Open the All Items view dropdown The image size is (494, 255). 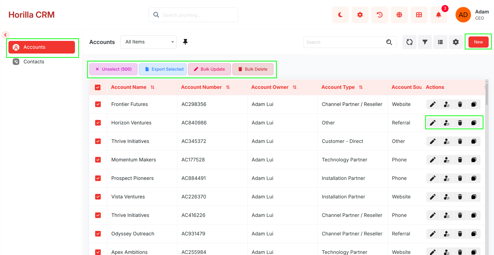[148, 42]
